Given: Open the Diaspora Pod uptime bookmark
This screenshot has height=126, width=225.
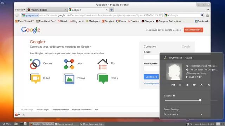Looking at the screenshot, I should [x=170, y=21].
